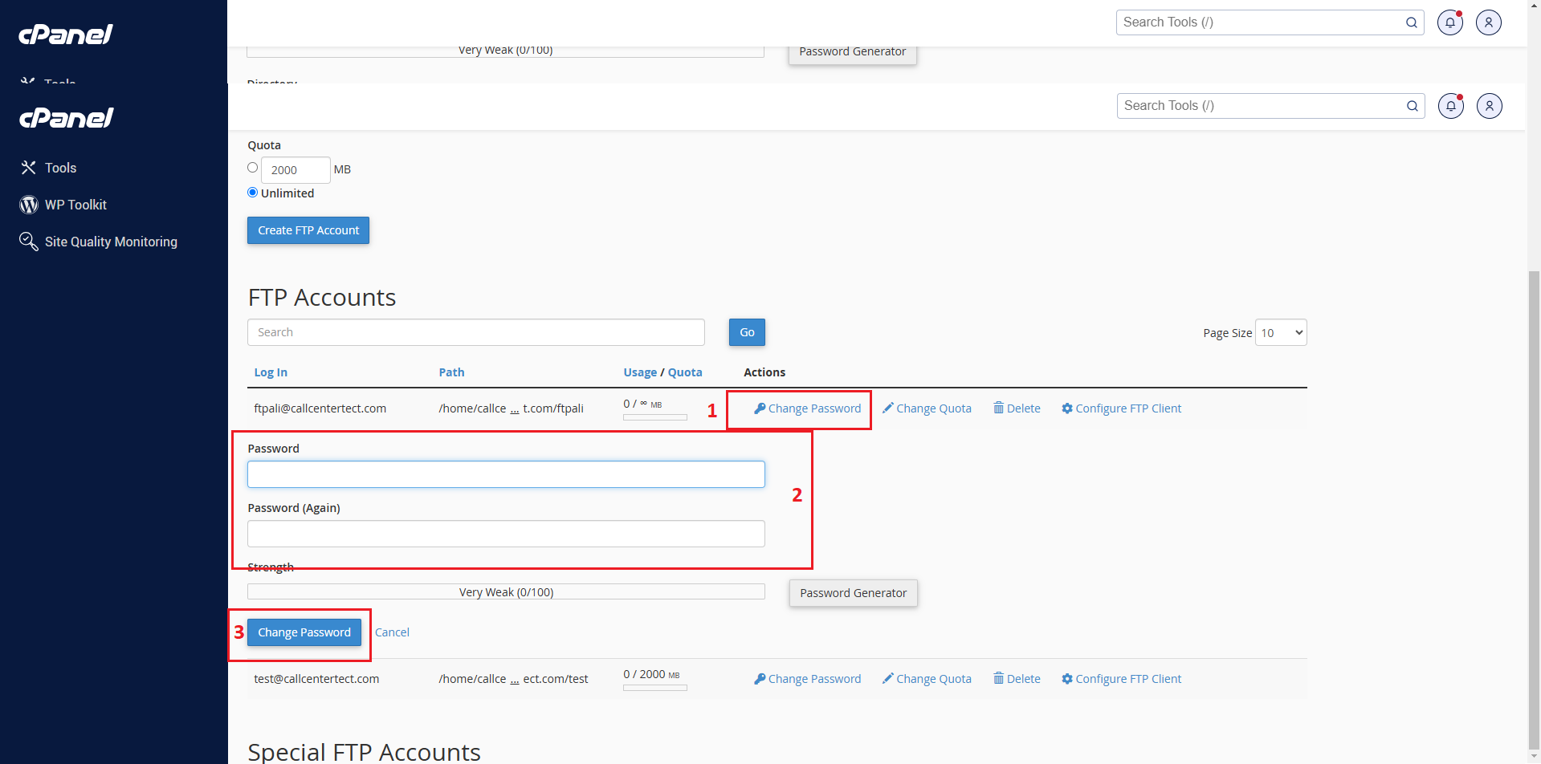The width and height of the screenshot is (1541, 764).
Task: Click the password strength meter bar
Action: click(x=506, y=592)
